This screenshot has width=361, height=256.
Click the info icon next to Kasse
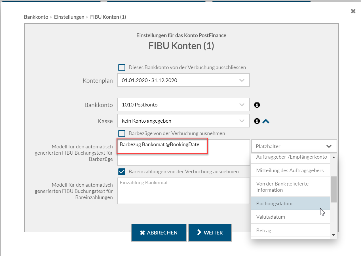click(x=257, y=121)
